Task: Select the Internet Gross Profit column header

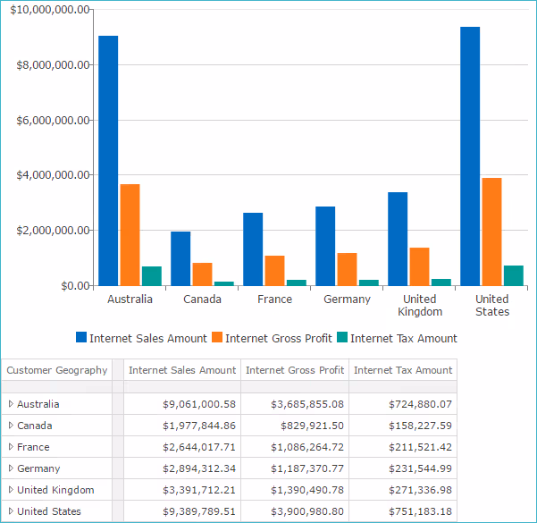Action: [x=295, y=370]
